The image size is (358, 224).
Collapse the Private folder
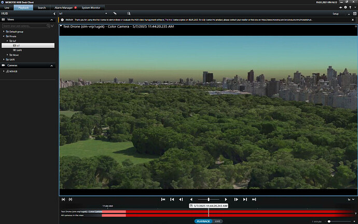pyautogui.click(x=4, y=36)
